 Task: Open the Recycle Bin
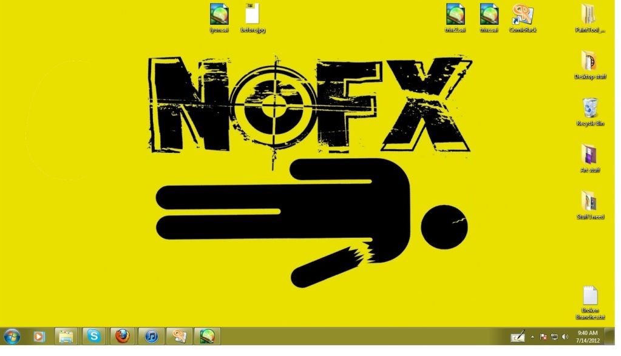(x=589, y=112)
